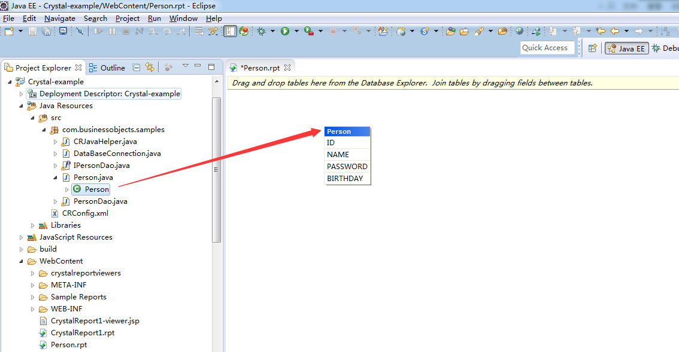Image resolution: width=679 pixels, height=352 pixels.
Task: Open the Window menu
Action: [x=183, y=18]
